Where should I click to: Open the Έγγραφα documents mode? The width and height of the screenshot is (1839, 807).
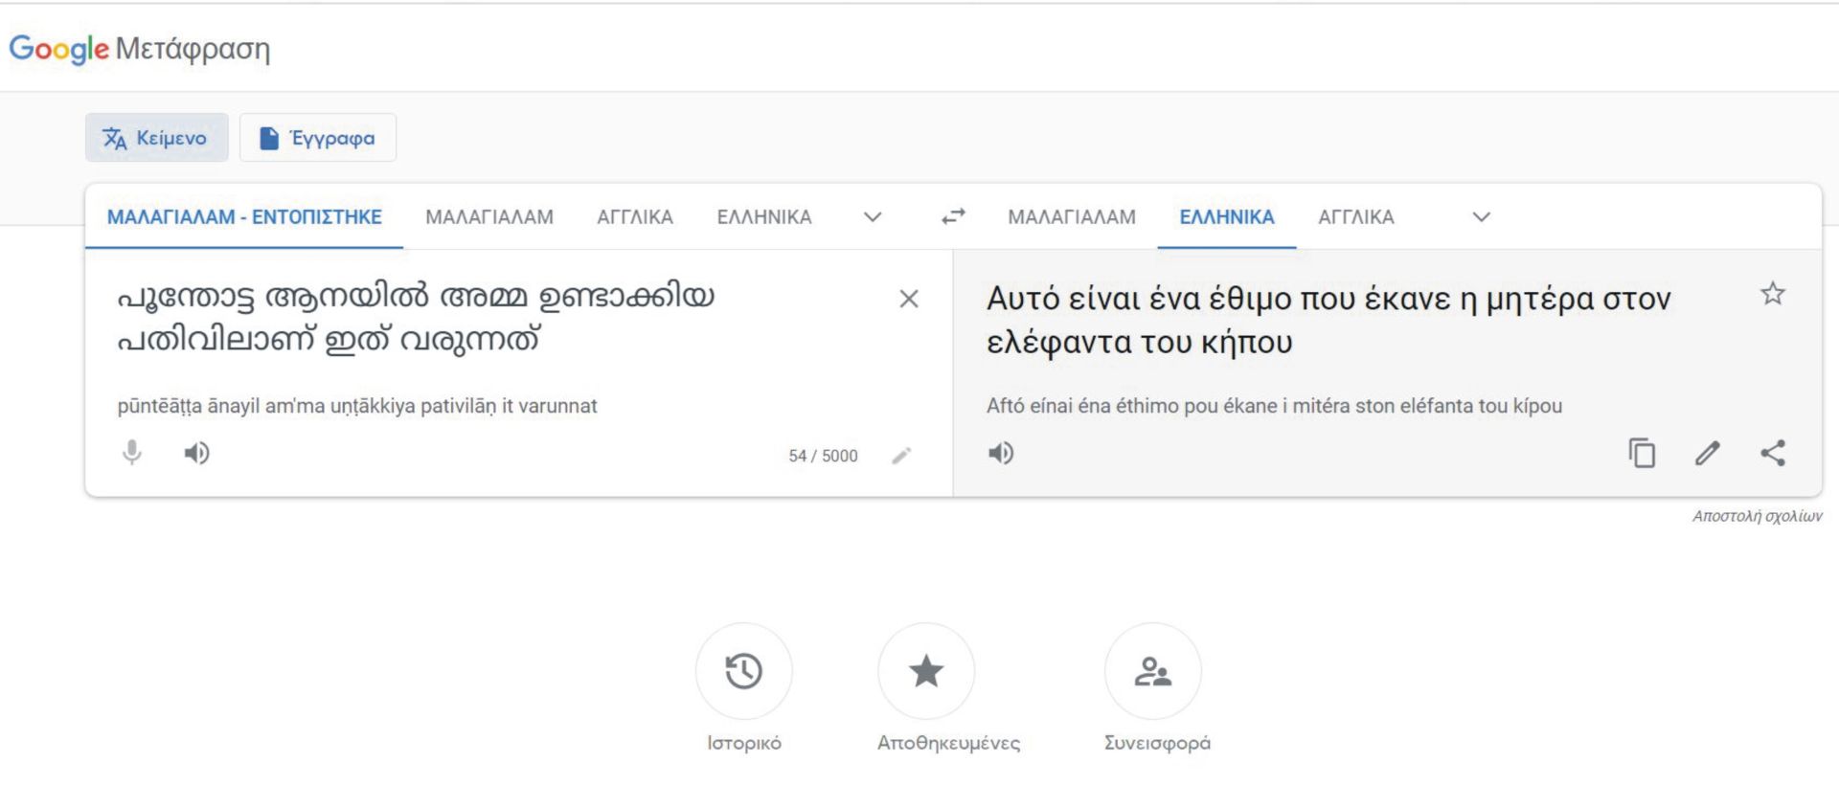pos(318,138)
